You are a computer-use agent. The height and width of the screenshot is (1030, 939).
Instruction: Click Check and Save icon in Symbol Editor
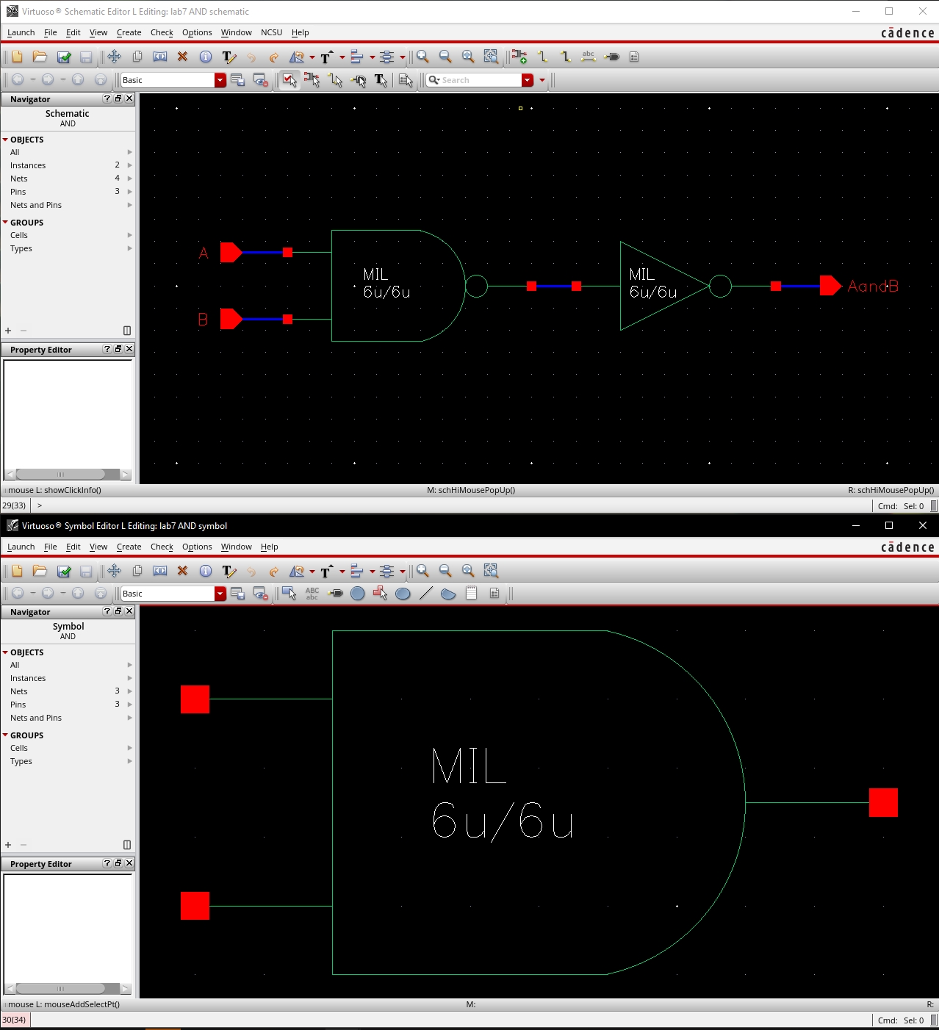pyautogui.click(x=64, y=571)
